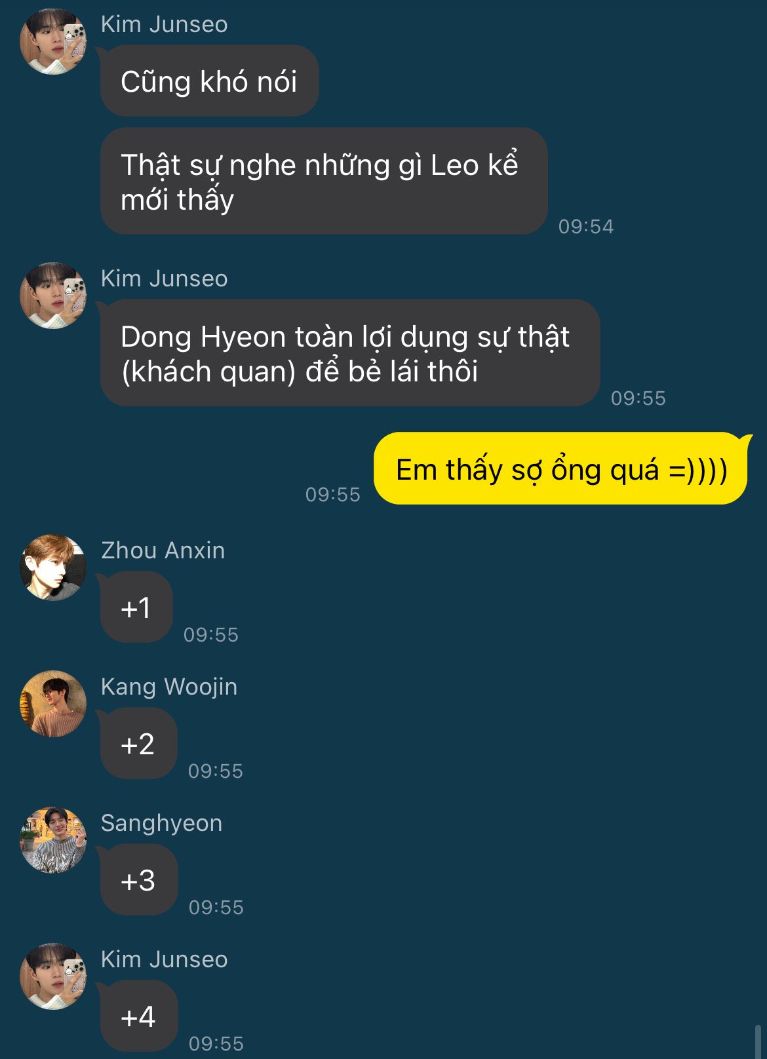Select the "Dong Hyeon toàn lợi dụng" message bubble
767x1059 pixels.
[350, 353]
